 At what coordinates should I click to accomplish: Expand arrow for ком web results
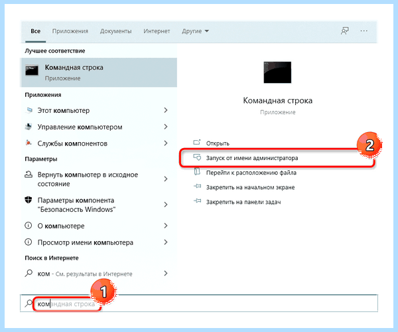click(166, 274)
